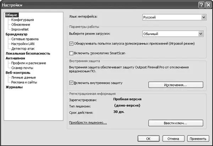Select Детектор атак item
The image size is (213, 146).
click(23, 49)
